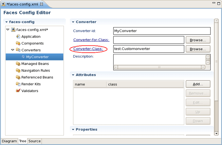The height and width of the screenshot is (145, 222).
Task: Switch to the Diagram tab
Action: point(10,141)
